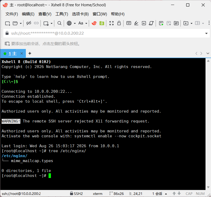Click the highlight pen icon

(x=136, y=23)
